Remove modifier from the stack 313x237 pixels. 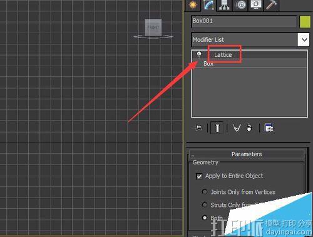click(x=249, y=128)
